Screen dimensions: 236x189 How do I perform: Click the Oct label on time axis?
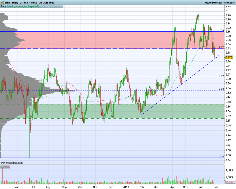click(x=80, y=187)
